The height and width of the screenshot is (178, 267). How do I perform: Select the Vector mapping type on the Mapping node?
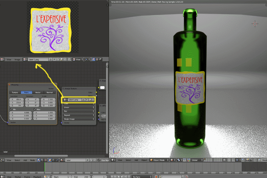coord(37,92)
